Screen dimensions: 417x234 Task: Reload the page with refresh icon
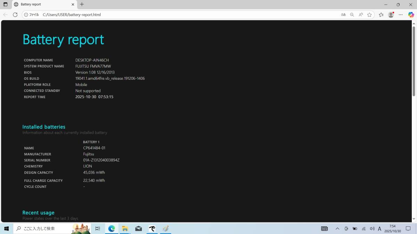point(15,15)
